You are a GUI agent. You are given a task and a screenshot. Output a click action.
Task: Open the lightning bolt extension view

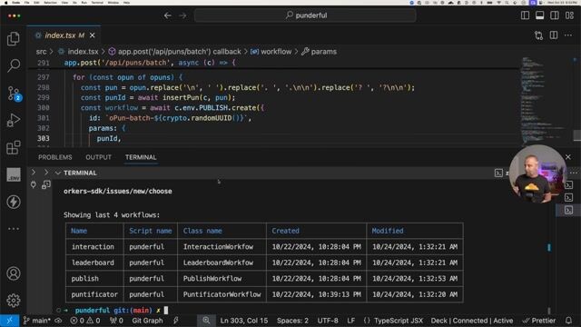tap(14, 202)
